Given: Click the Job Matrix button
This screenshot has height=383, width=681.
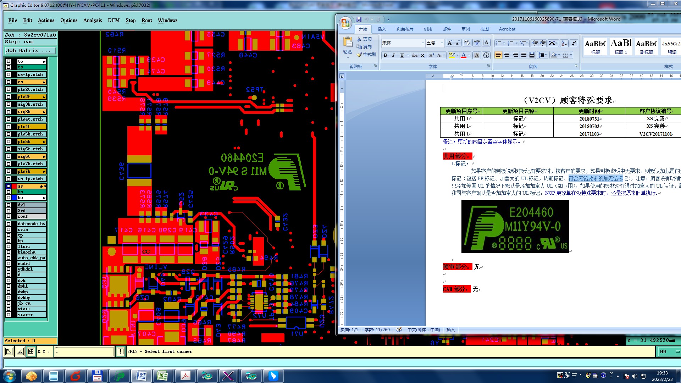Looking at the screenshot, I should (x=30, y=51).
